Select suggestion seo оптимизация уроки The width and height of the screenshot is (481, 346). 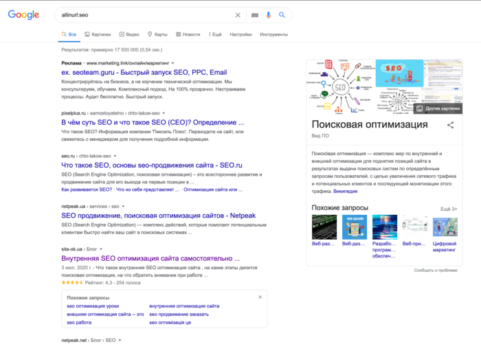[93, 306]
